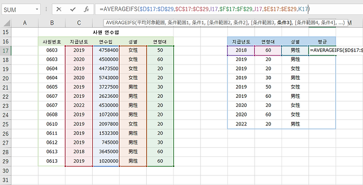Click 条件範囲1 argument in function tooltip

(178, 23)
